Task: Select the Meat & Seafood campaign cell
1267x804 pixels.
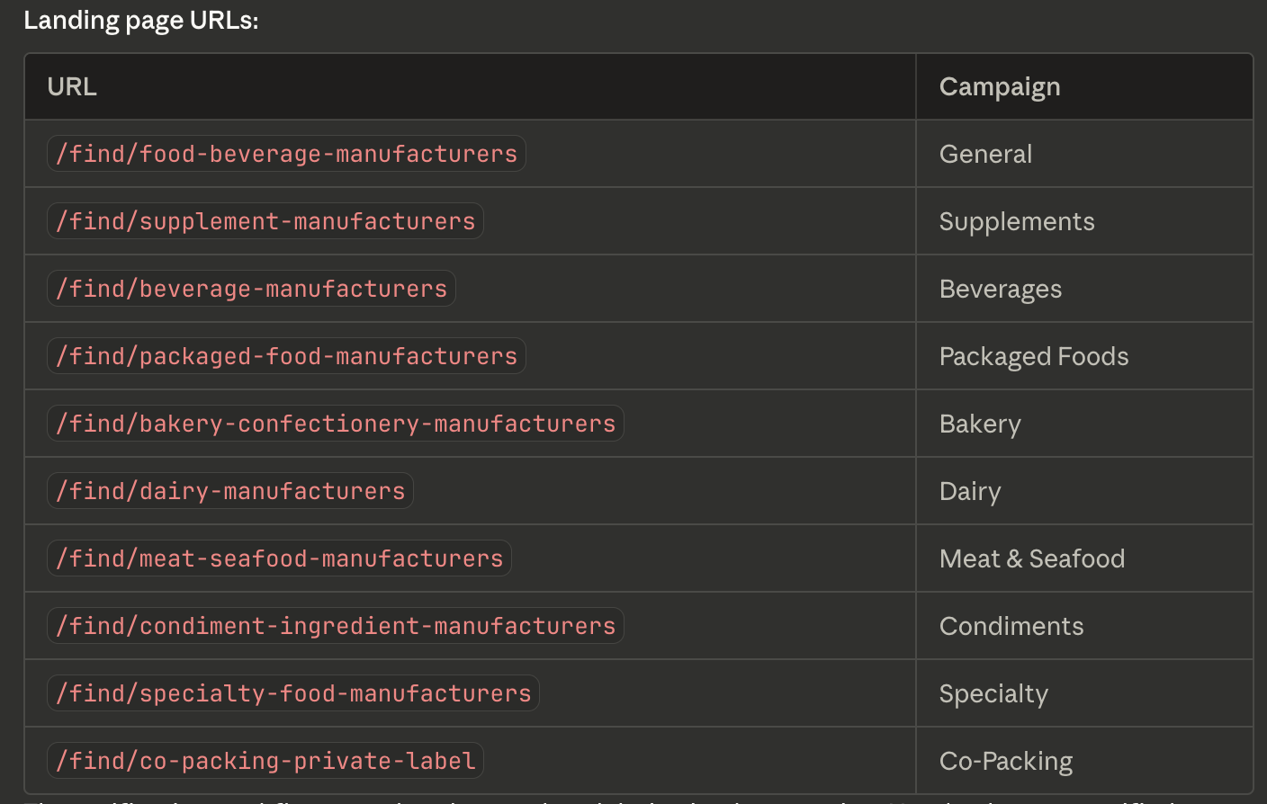Action: click(1031, 559)
